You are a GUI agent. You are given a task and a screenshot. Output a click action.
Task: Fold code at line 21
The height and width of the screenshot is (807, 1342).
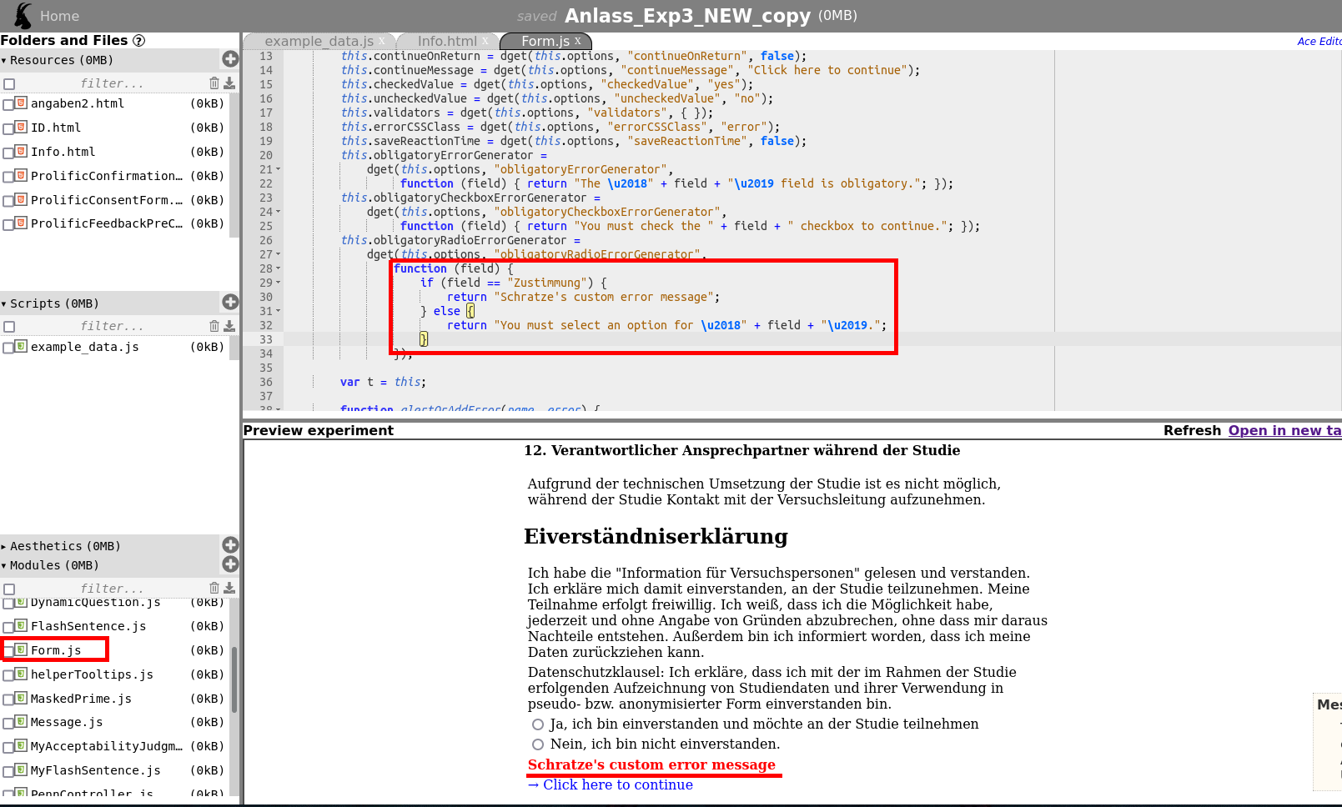coord(279,169)
